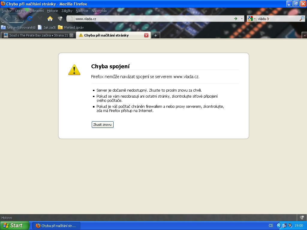Screen dimensions: 307x230
Task: Click the yellow warning triangle icon
Action: click(x=74, y=70)
